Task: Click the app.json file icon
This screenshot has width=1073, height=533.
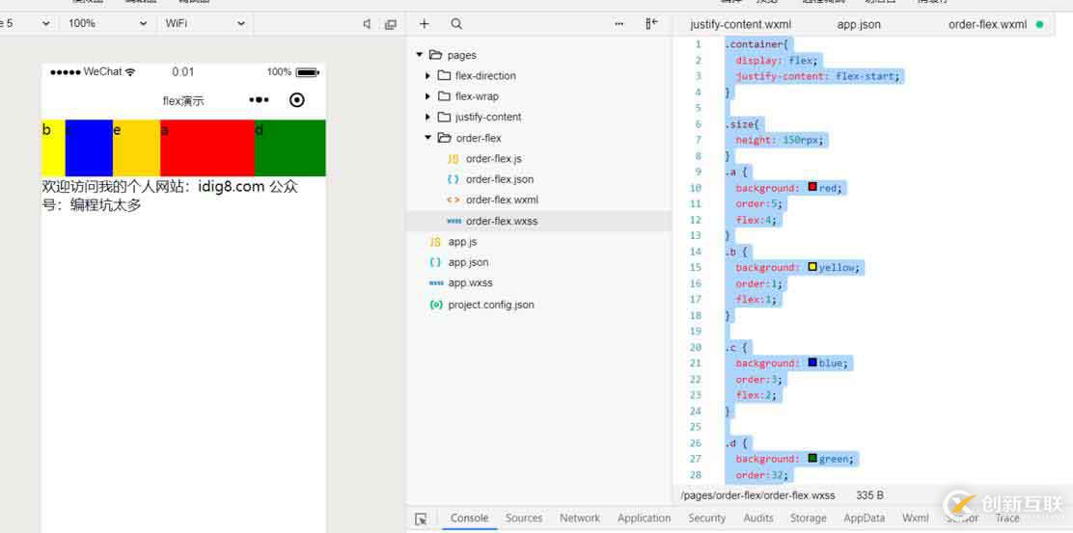Action: click(x=435, y=262)
